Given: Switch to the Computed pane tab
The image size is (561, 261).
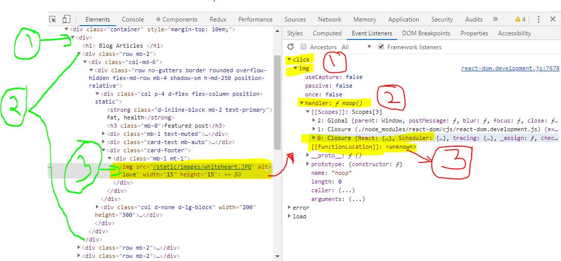Looking at the screenshot, I should (327, 33).
